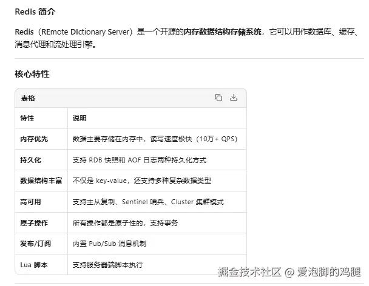Click the bold '内存数据结构存储系统' text
This screenshot has width=369, height=286.
pyautogui.click(x=222, y=32)
